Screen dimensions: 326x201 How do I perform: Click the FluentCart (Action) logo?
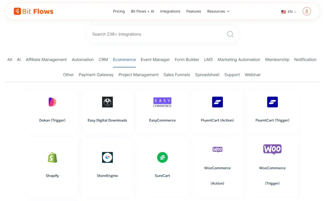[217, 102]
